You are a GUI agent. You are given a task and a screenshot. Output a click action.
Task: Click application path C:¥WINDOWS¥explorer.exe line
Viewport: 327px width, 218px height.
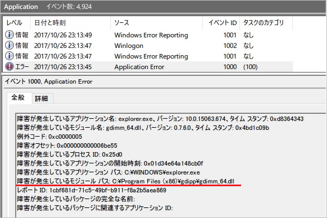pos(108,172)
